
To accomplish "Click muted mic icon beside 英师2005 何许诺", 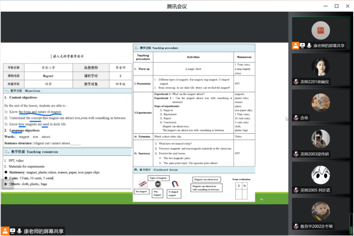I will coord(296,190).
